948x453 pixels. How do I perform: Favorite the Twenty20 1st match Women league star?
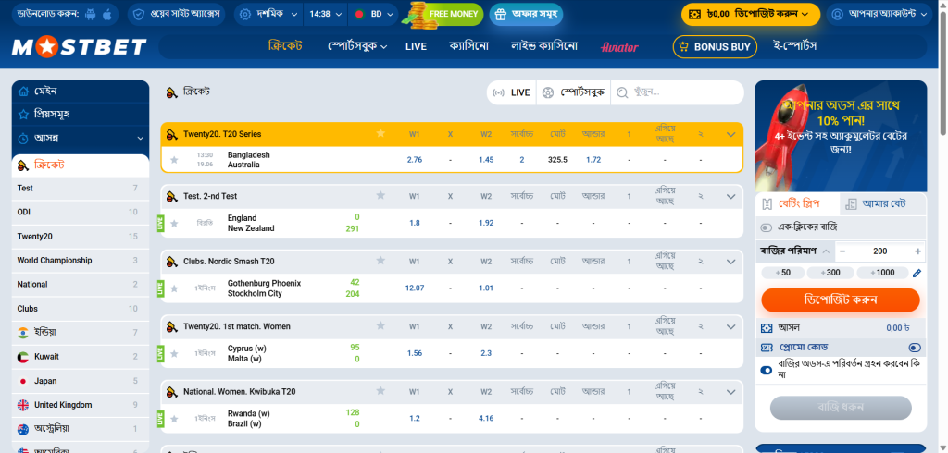pyautogui.click(x=380, y=326)
